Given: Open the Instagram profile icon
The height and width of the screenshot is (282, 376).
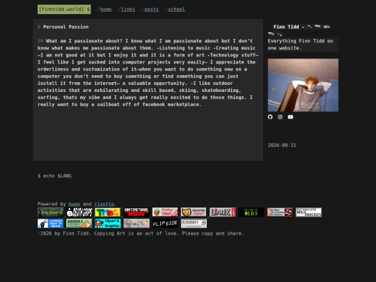Looking at the screenshot, I should click(280, 117).
